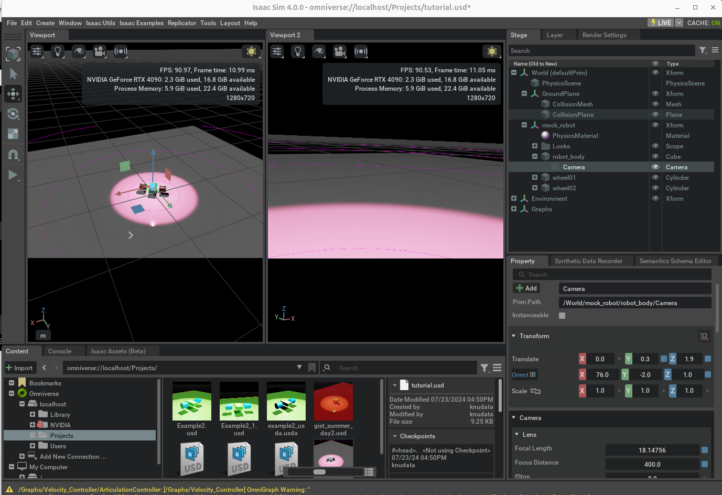Click the meters unit button in Viewport
722x495 pixels.
(x=43, y=336)
